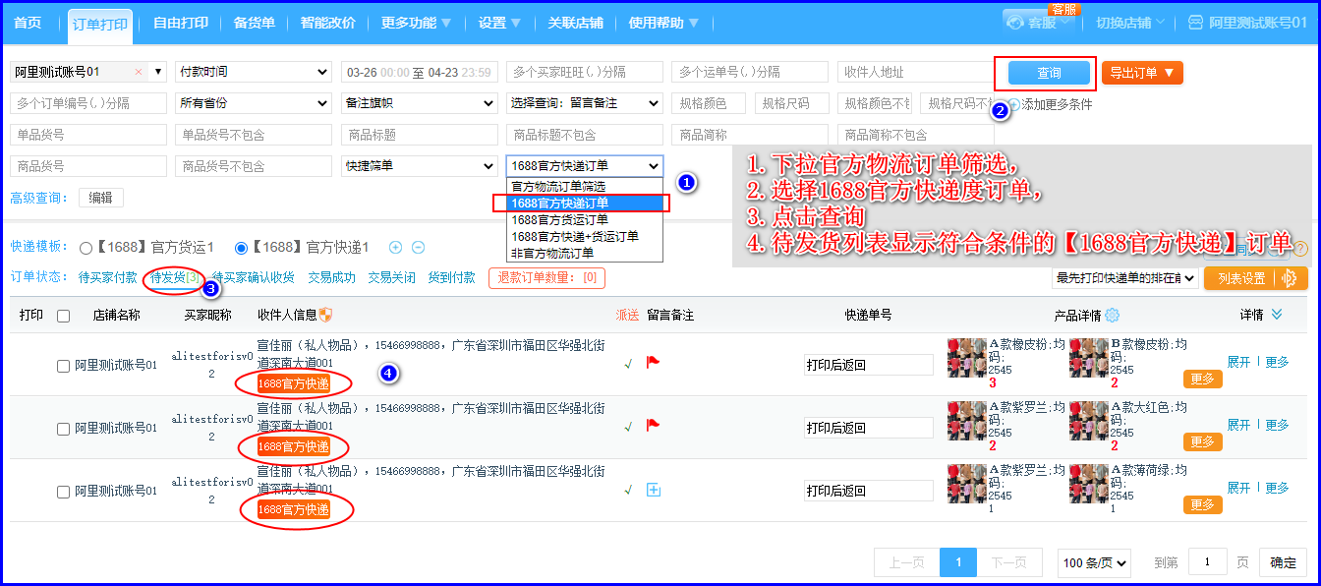Open the 快捷筛单 quick filter dropdown
1321x586 pixels.
click(420, 166)
